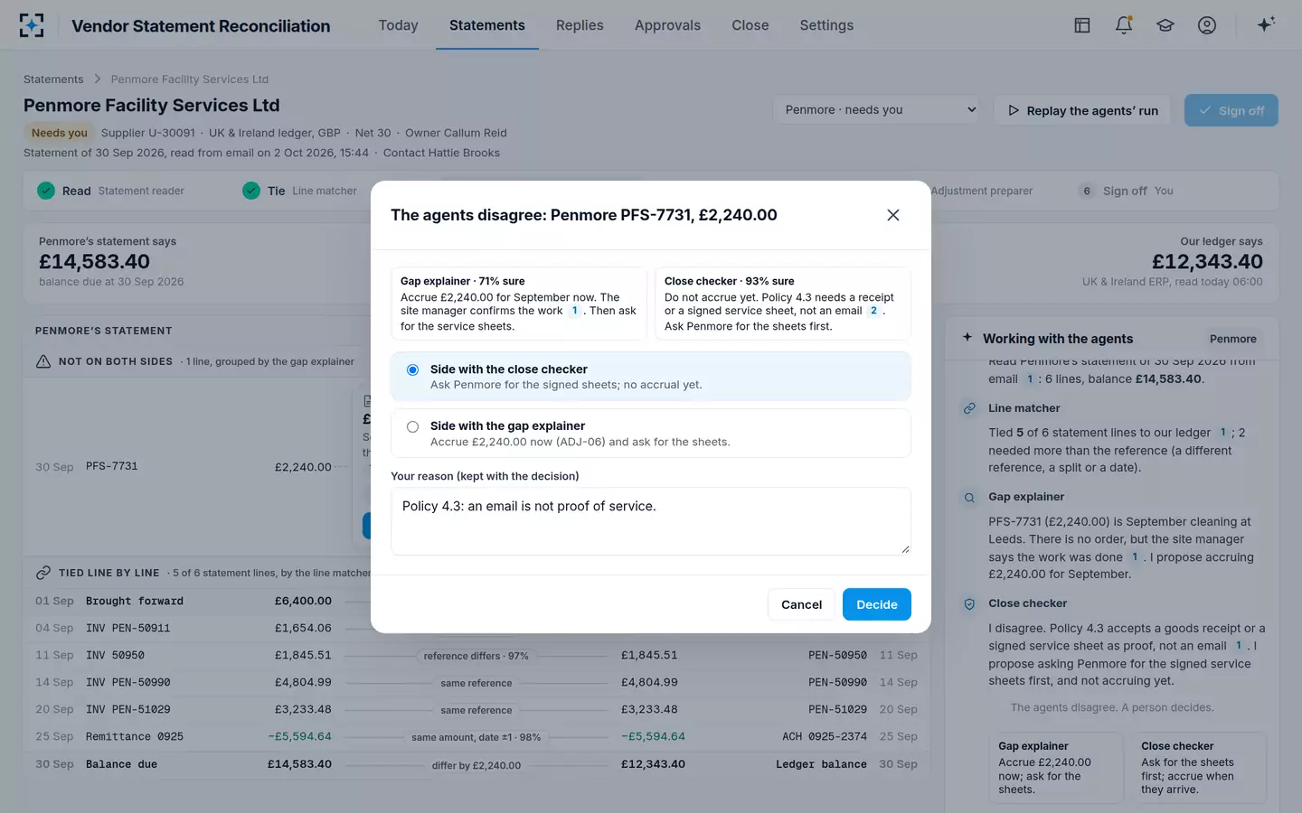Open the user account icon

click(x=1207, y=25)
